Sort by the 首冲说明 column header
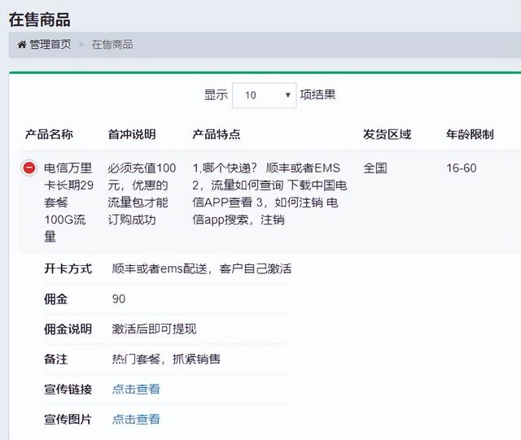The height and width of the screenshot is (440, 521). pos(131,134)
